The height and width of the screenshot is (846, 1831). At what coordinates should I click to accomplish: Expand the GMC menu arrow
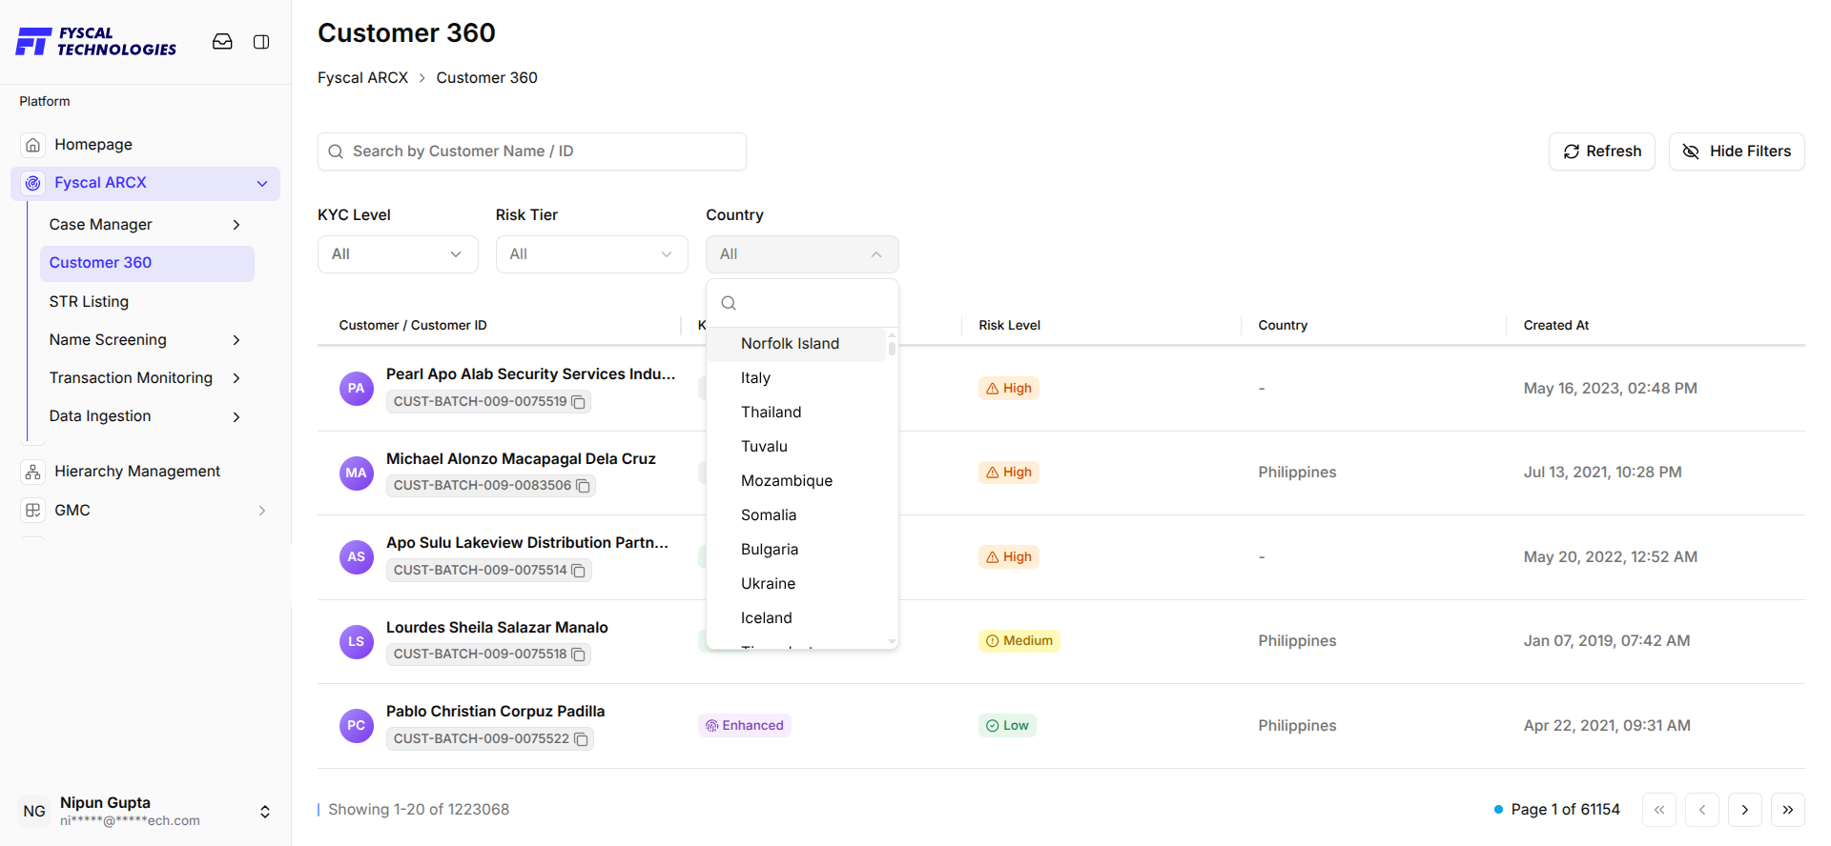pyautogui.click(x=262, y=511)
